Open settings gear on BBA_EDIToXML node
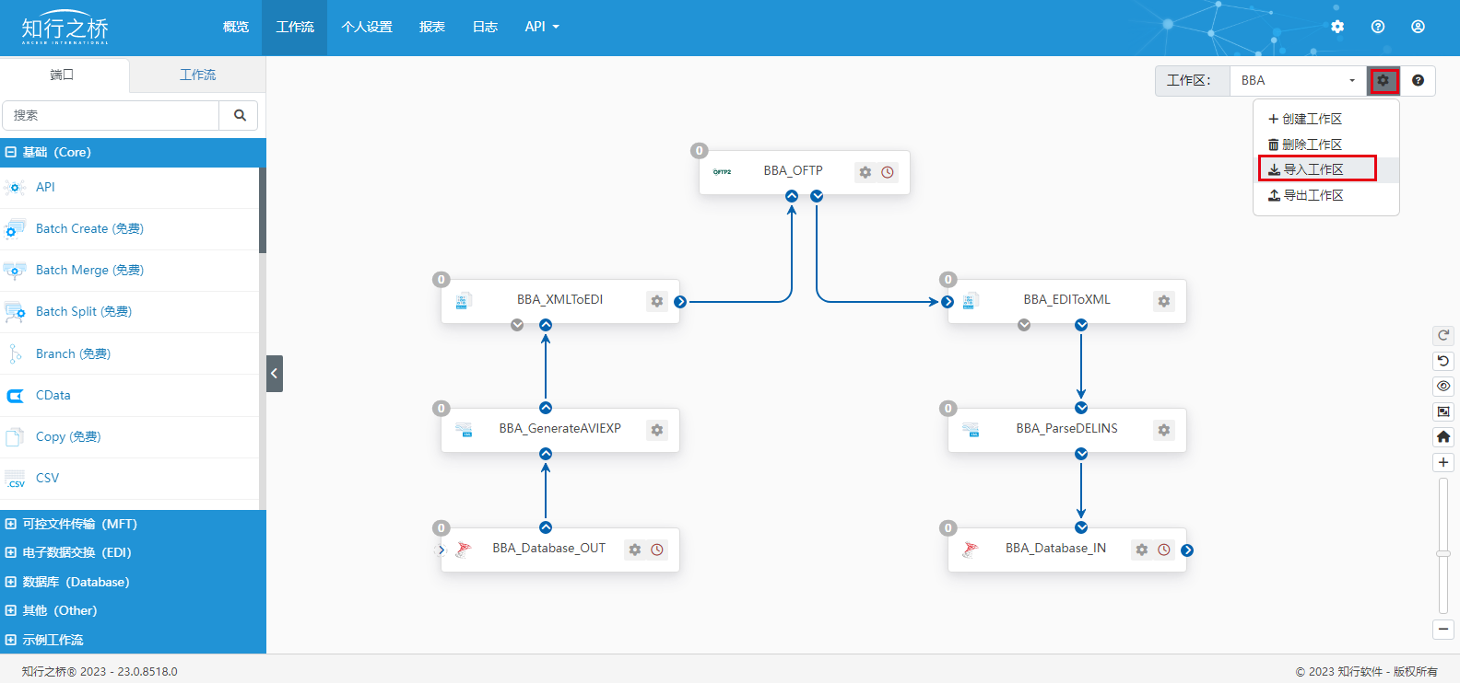Viewport: 1460px width, 683px height. click(1164, 301)
